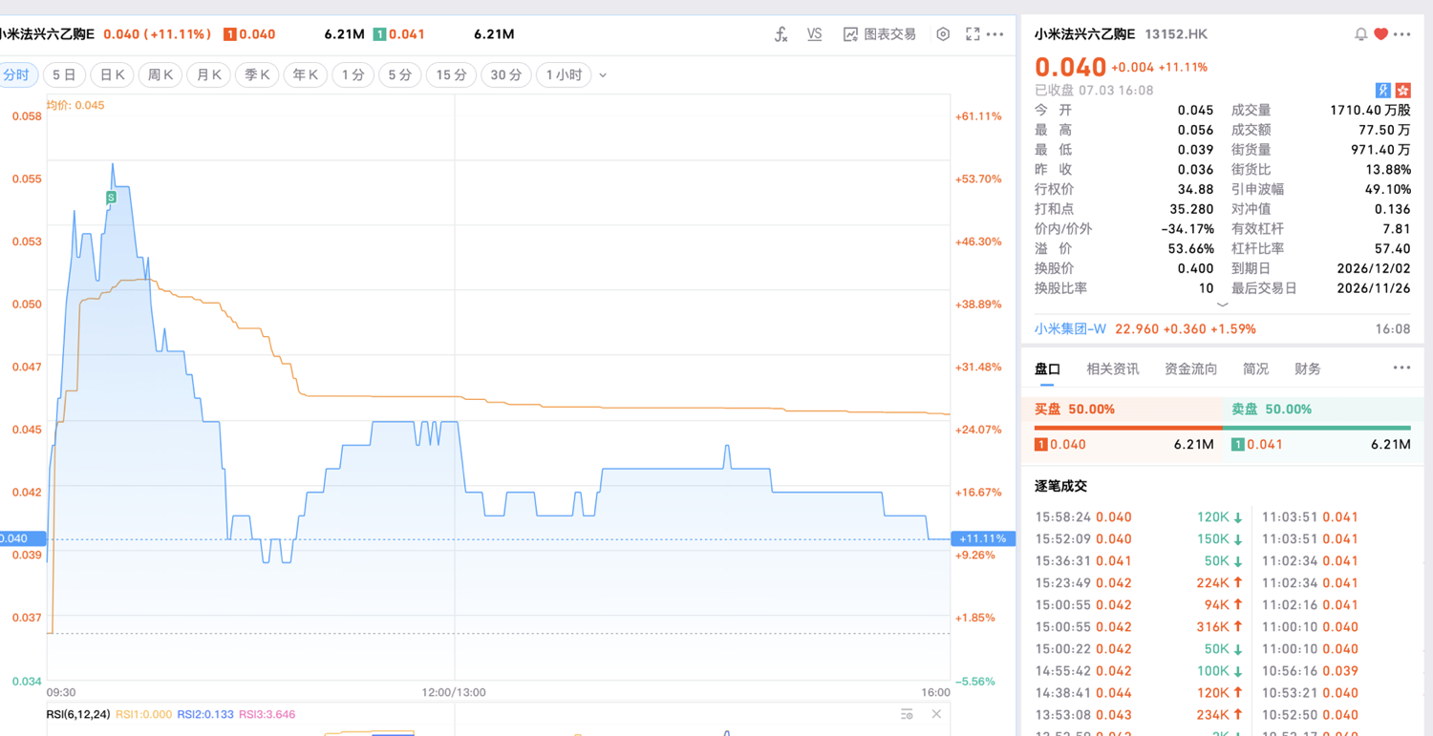Switch to 季K chart

pos(257,74)
